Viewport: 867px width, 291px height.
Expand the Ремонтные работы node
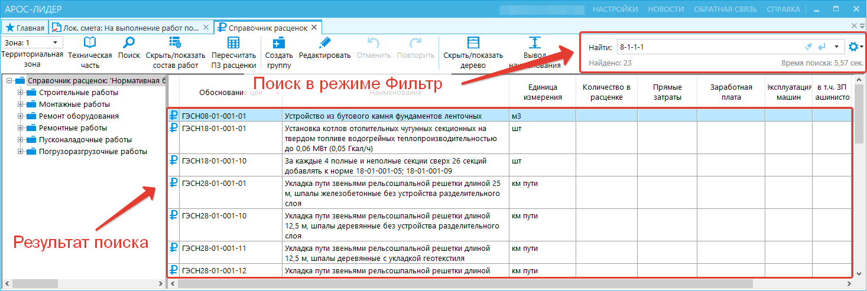pyautogui.click(x=20, y=127)
